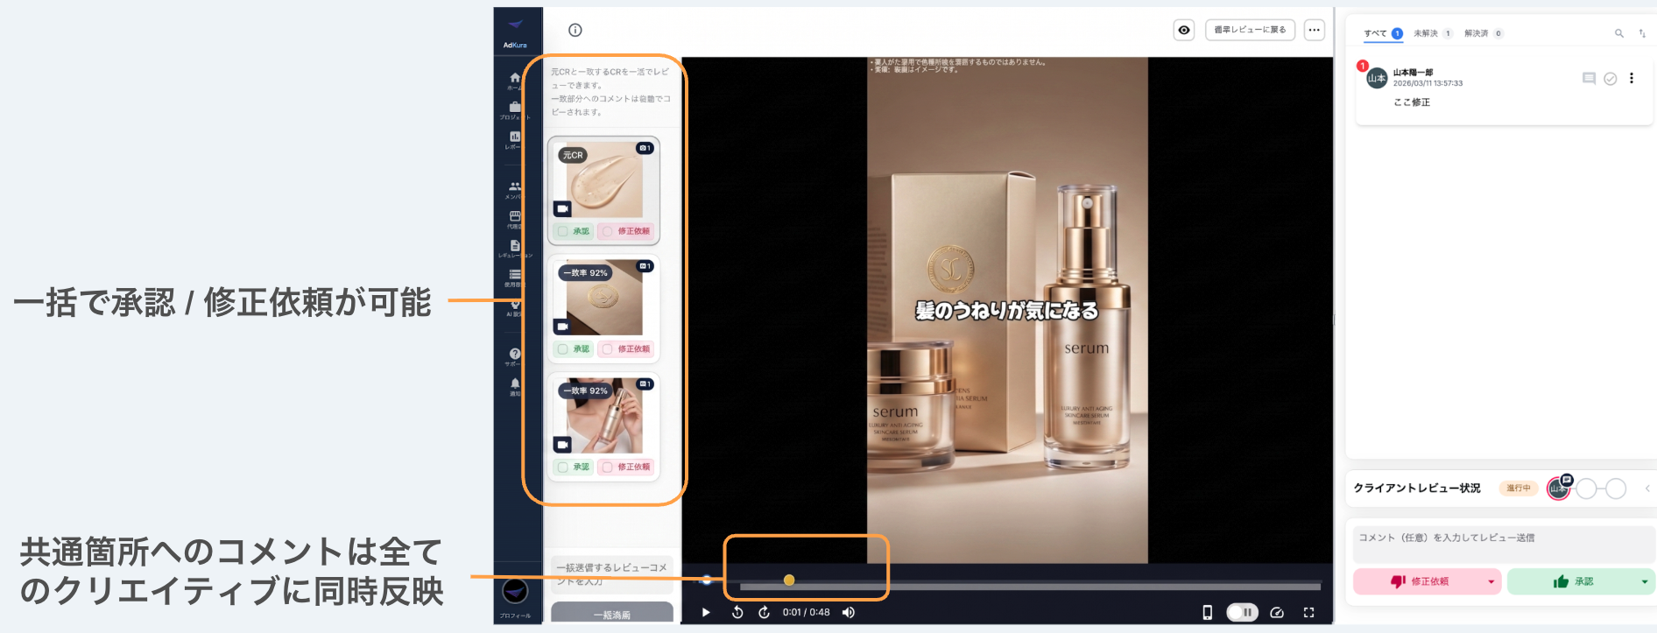Mark 山本陽一郎's comment as resolved
The width and height of the screenshot is (1657, 633).
point(1610,79)
